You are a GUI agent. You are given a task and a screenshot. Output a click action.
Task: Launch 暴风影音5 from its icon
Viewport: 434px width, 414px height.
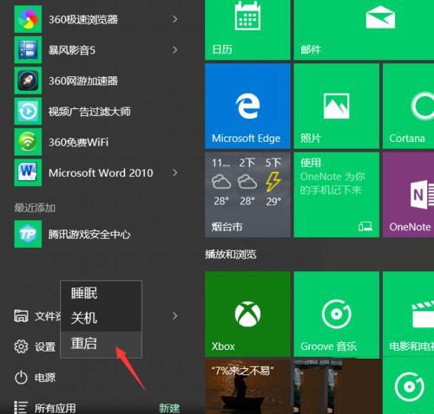[x=28, y=50]
